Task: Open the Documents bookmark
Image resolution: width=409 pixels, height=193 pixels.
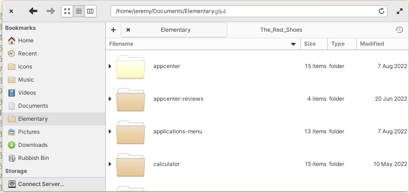Action: click(x=54, y=106)
